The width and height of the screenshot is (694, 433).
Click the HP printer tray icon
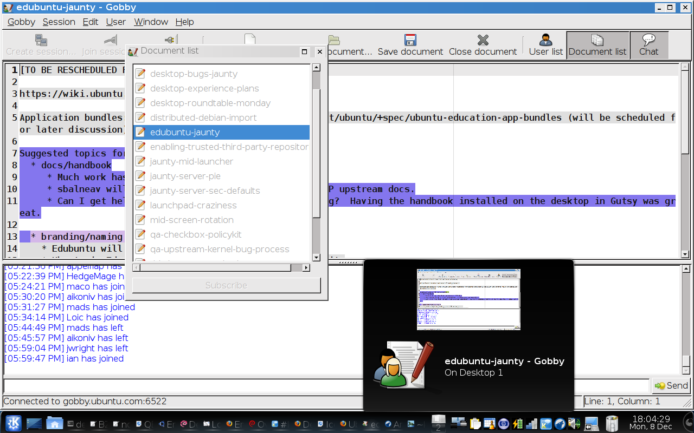click(x=504, y=423)
